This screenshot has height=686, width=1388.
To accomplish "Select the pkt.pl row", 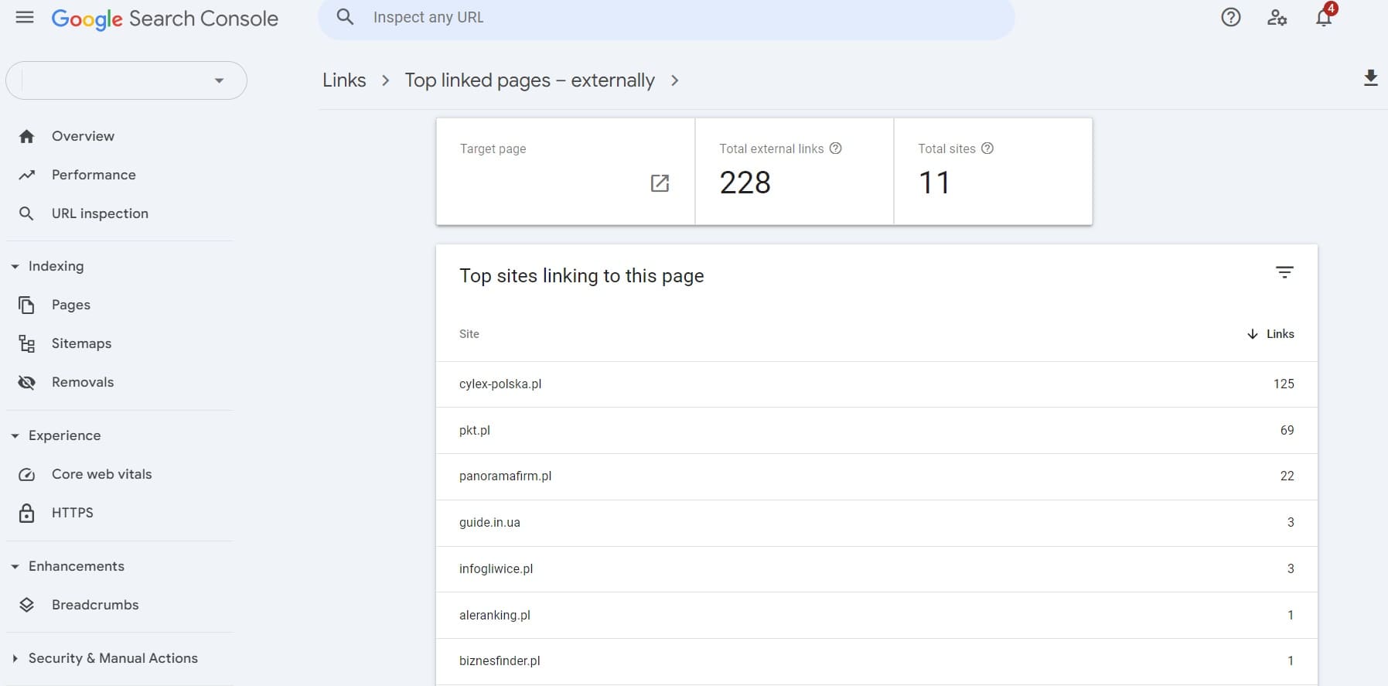I will click(x=876, y=431).
